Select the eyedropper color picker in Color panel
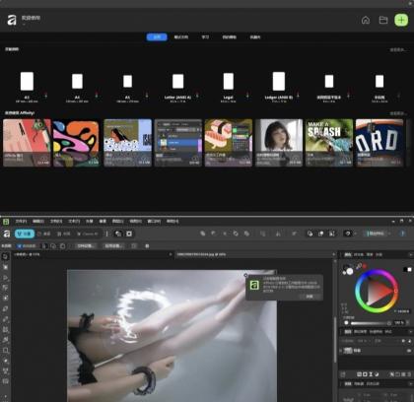The width and height of the screenshot is (414, 402). click(x=359, y=266)
